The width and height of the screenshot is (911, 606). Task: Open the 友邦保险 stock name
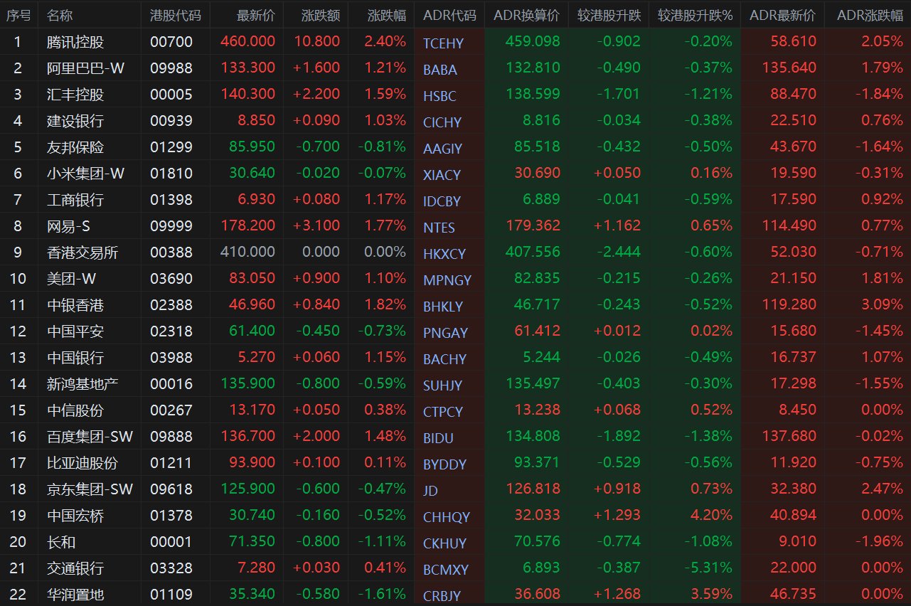click(75, 147)
